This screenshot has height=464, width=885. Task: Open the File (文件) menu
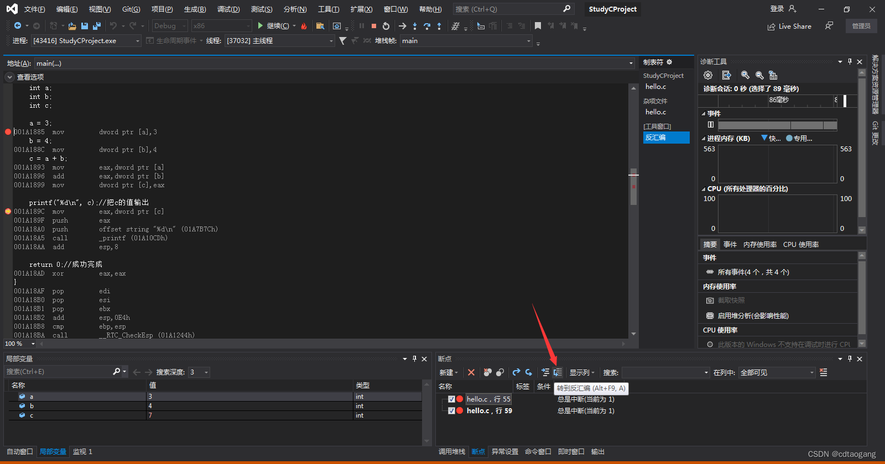tap(34, 9)
